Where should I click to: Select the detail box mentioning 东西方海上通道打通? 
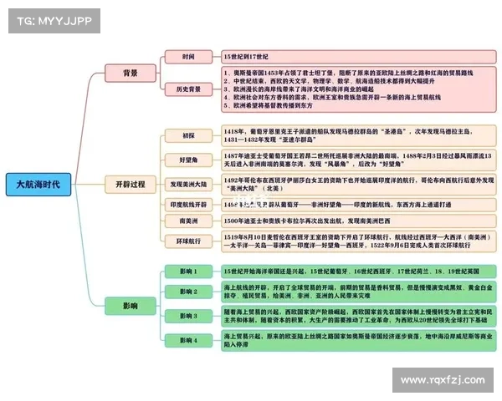(359, 205)
